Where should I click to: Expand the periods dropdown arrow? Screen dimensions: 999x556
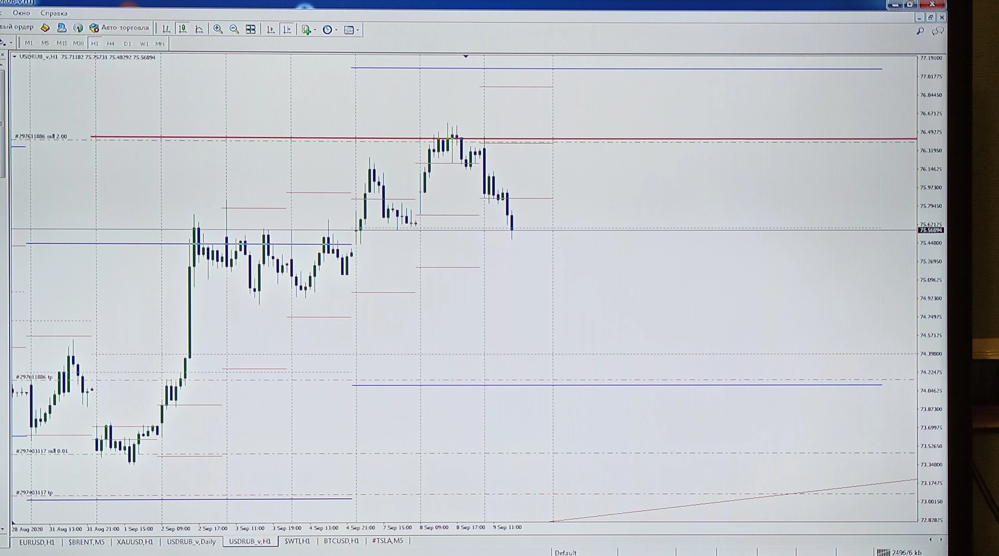(x=336, y=30)
